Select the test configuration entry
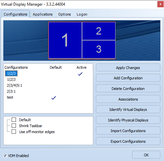This screenshot has width=164, height=161. tap(10, 97)
